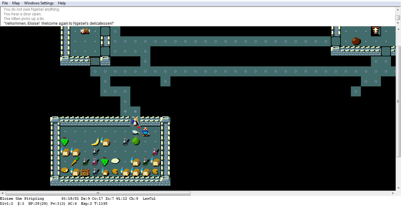
Task: Select the white cream pie item
Action: point(115,161)
